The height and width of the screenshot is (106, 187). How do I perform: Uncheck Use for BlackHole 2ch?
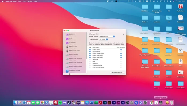pos(90,52)
